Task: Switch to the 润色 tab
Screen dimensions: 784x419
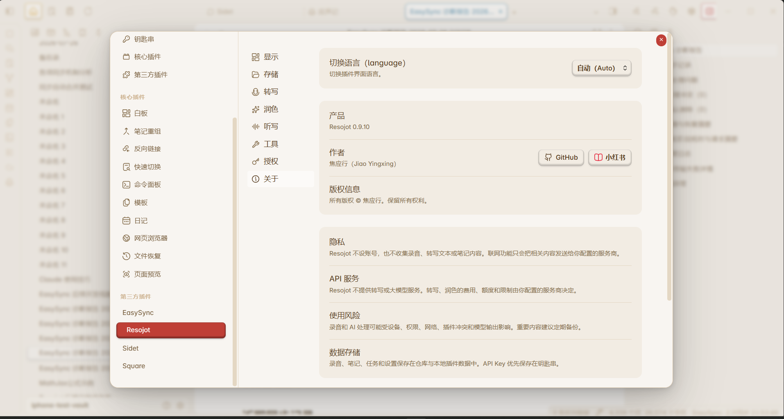Action: coord(281,109)
